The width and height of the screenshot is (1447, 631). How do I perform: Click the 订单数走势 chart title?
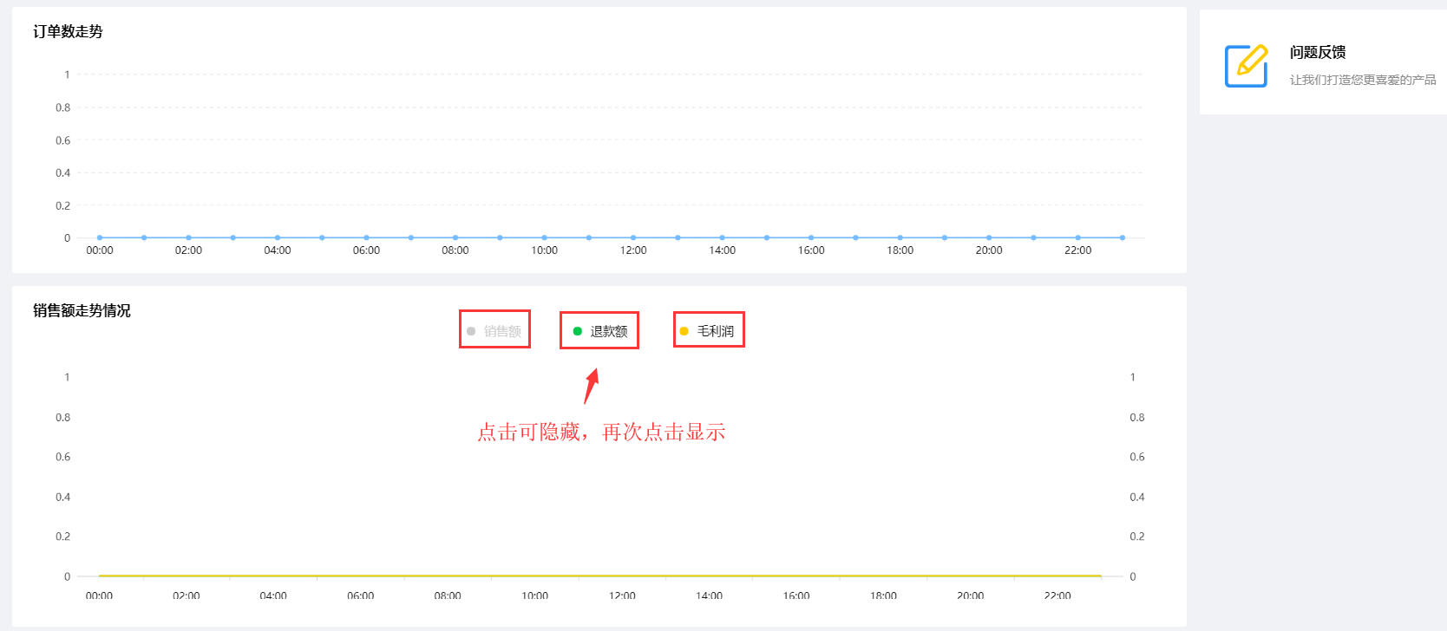click(68, 31)
